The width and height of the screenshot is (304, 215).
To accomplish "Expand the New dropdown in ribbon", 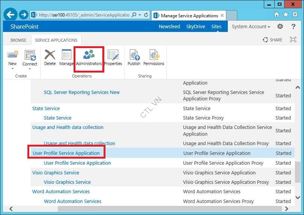I will tap(12, 68).
